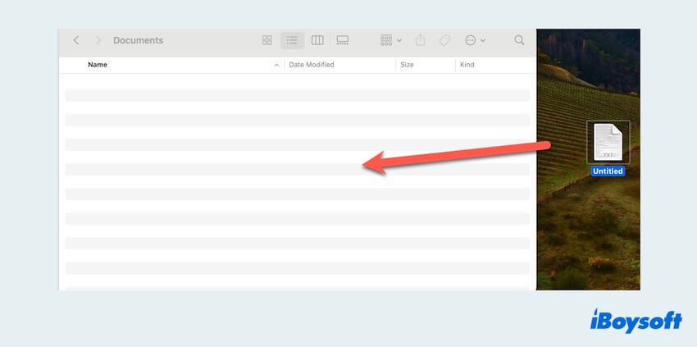Viewport: 697px width, 347px height.
Task: Sort files by Kind column
Action: 467,65
